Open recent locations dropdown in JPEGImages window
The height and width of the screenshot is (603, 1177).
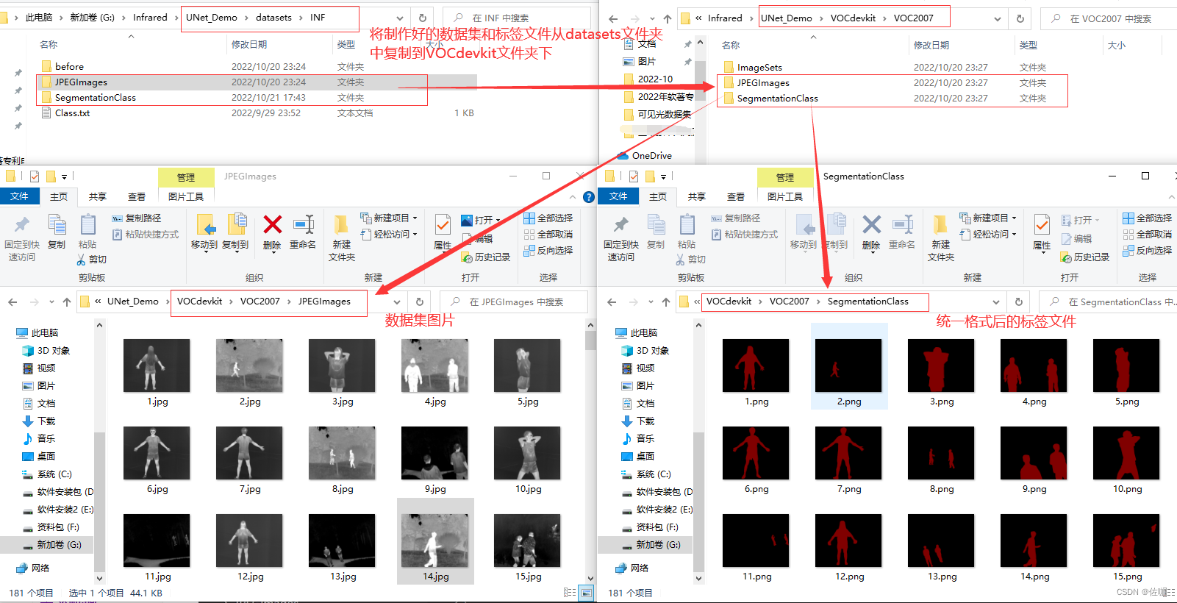(51, 302)
